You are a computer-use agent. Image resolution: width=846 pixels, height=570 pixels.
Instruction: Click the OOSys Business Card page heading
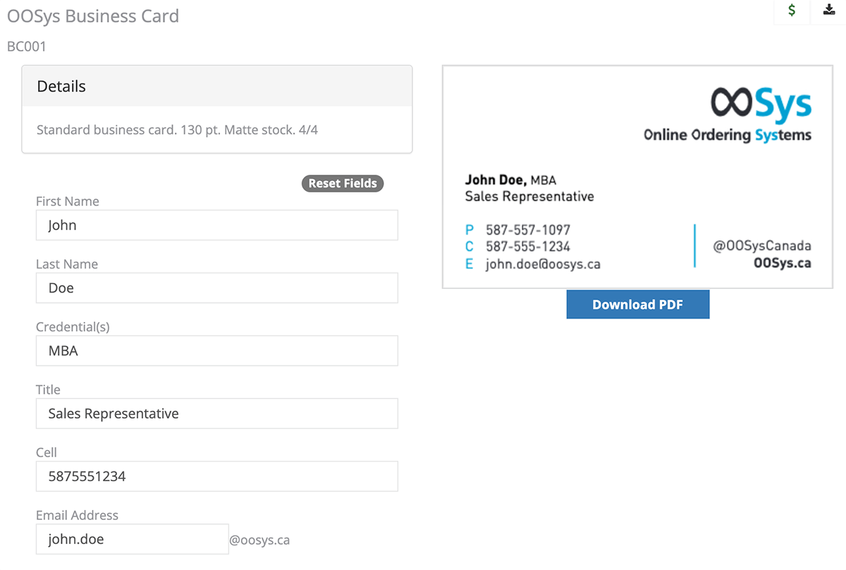(93, 16)
